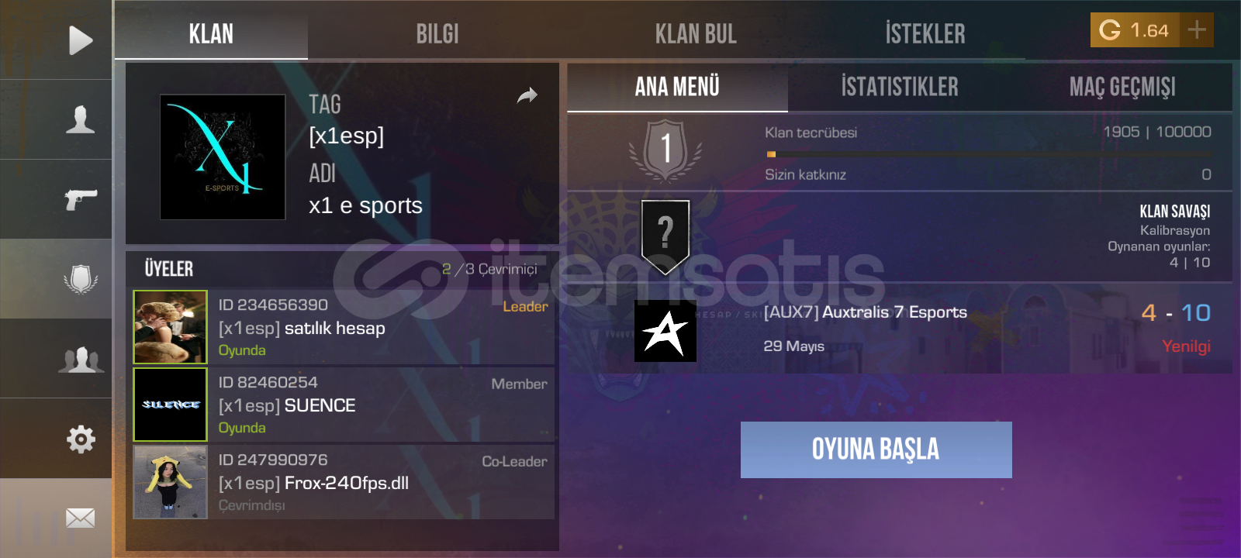Click the share arrow on clan card
The height and width of the screenshot is (558, 1241).
(527, 95)
